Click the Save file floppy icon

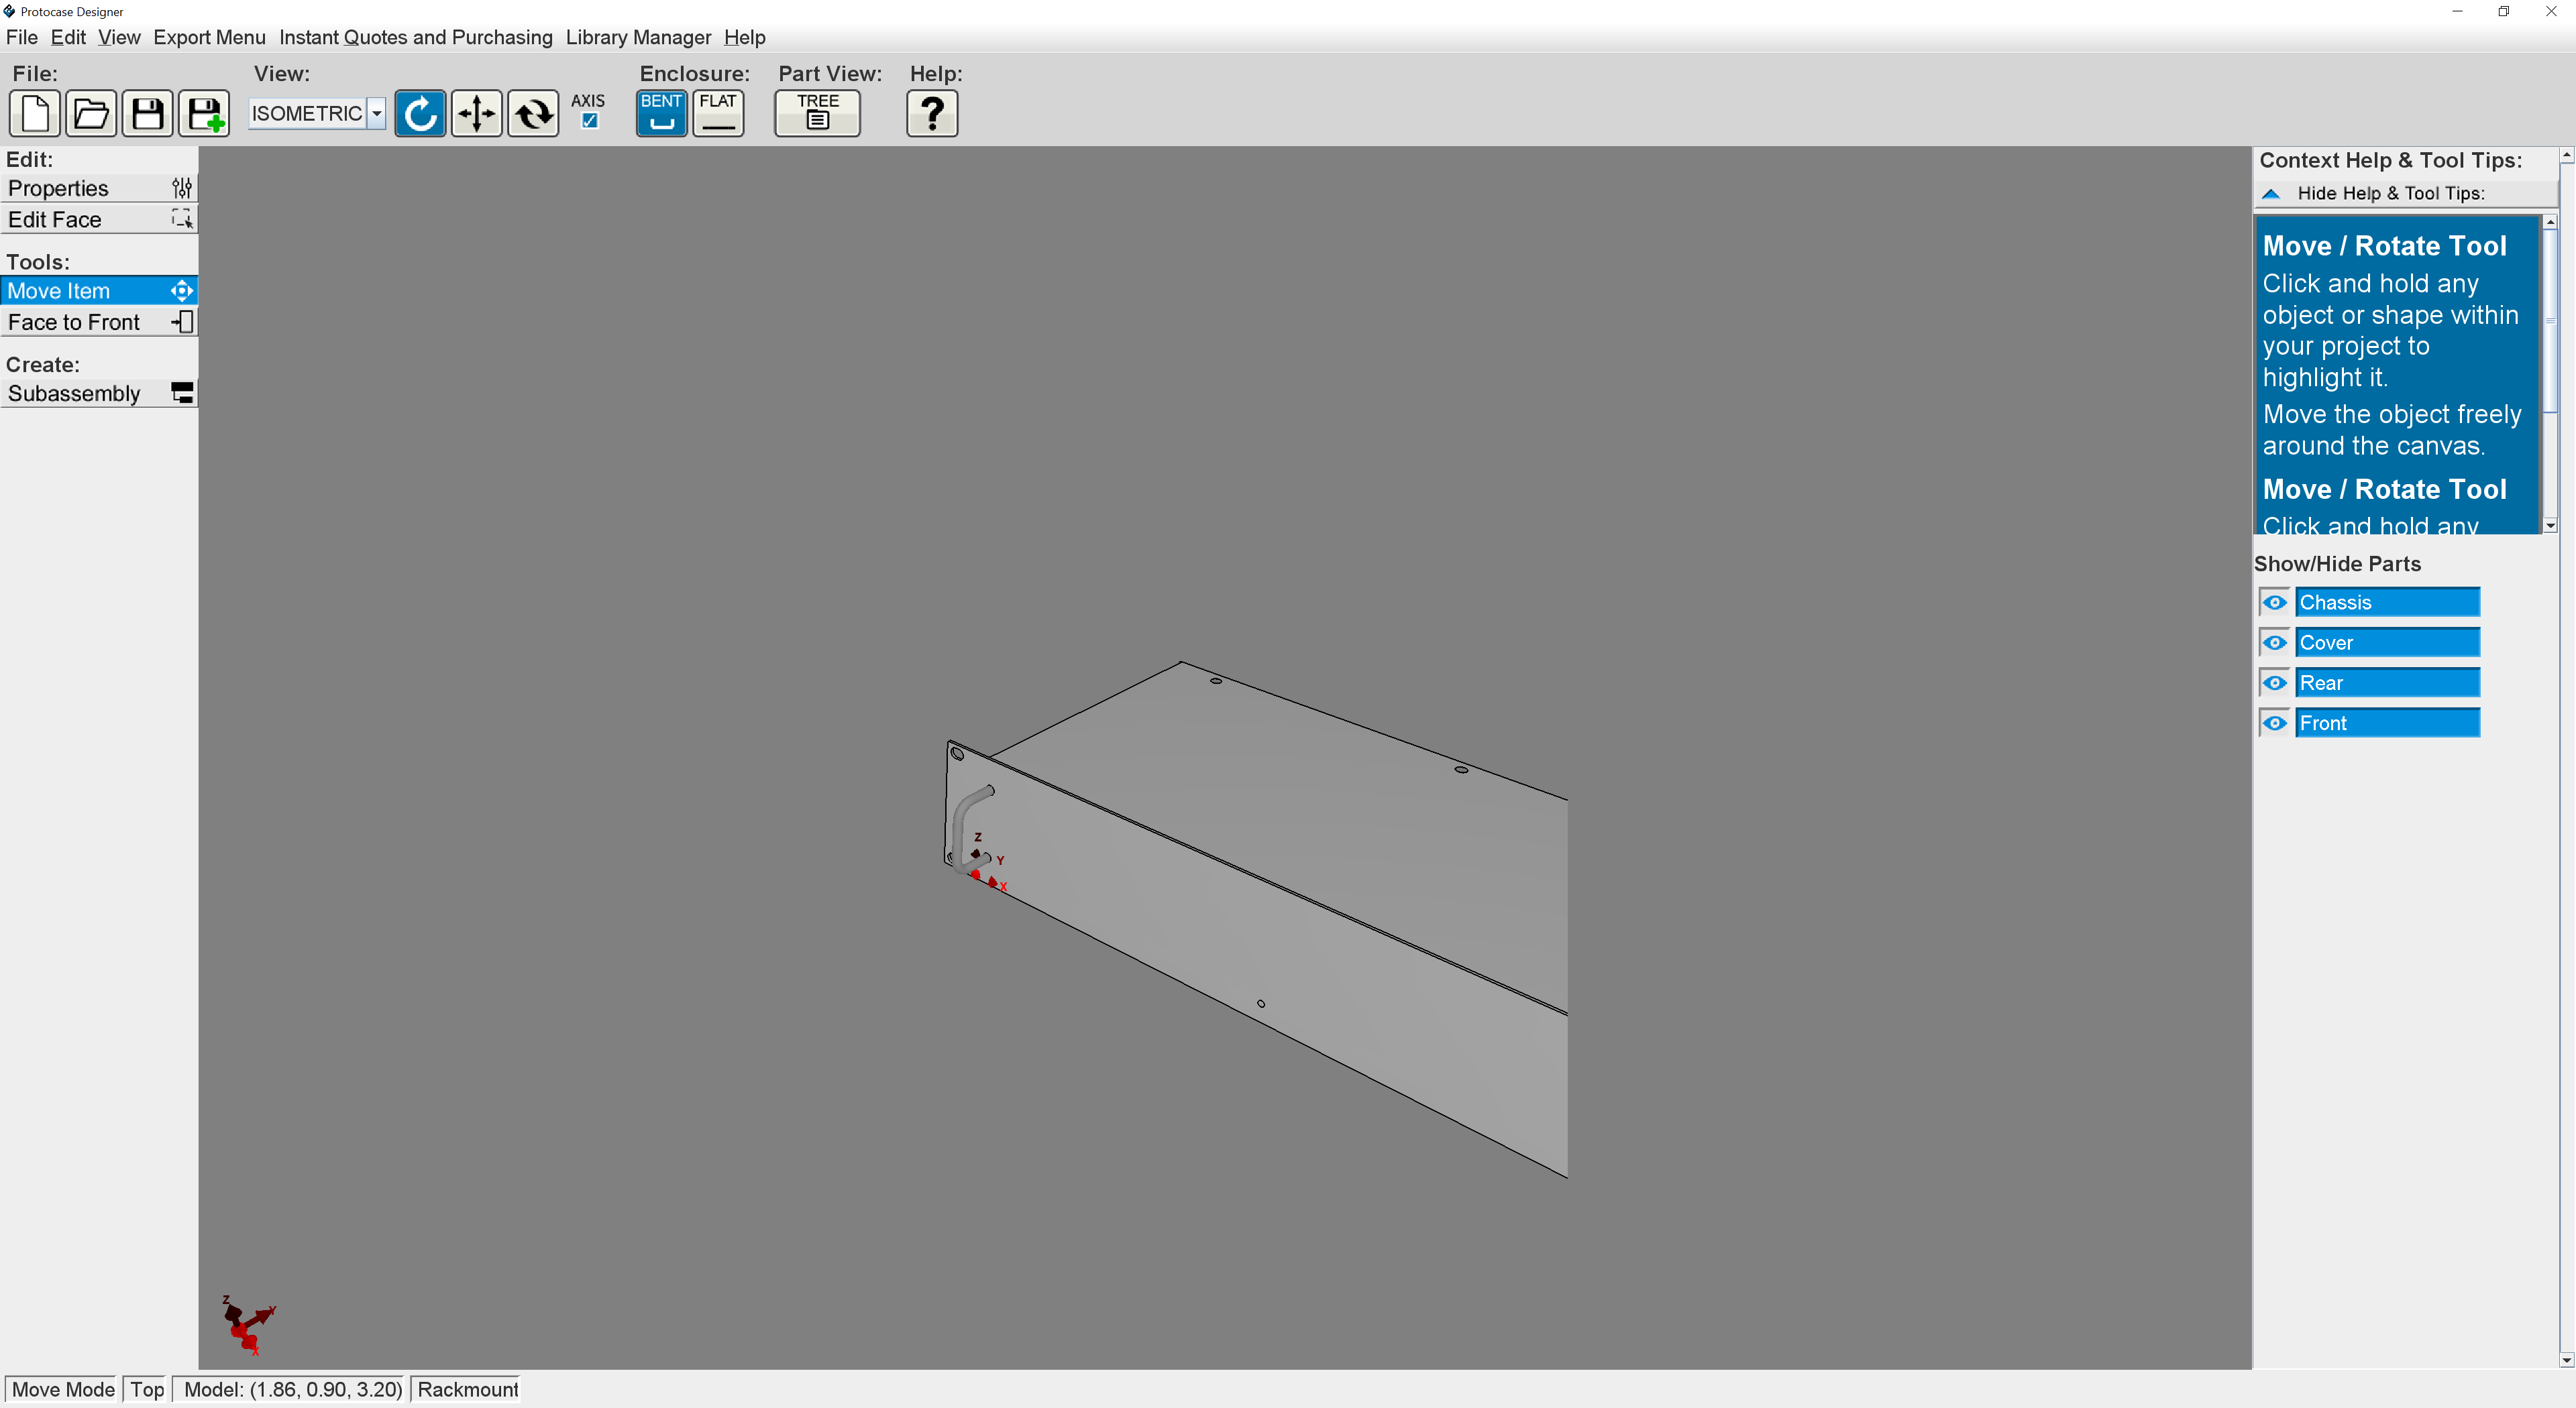pos(147,113)
